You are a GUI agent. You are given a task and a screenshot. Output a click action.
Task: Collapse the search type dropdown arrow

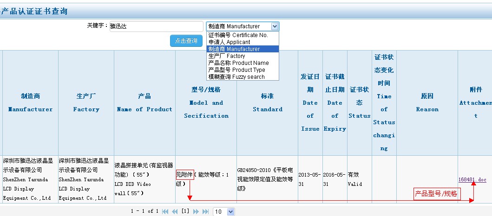point(275,26)
